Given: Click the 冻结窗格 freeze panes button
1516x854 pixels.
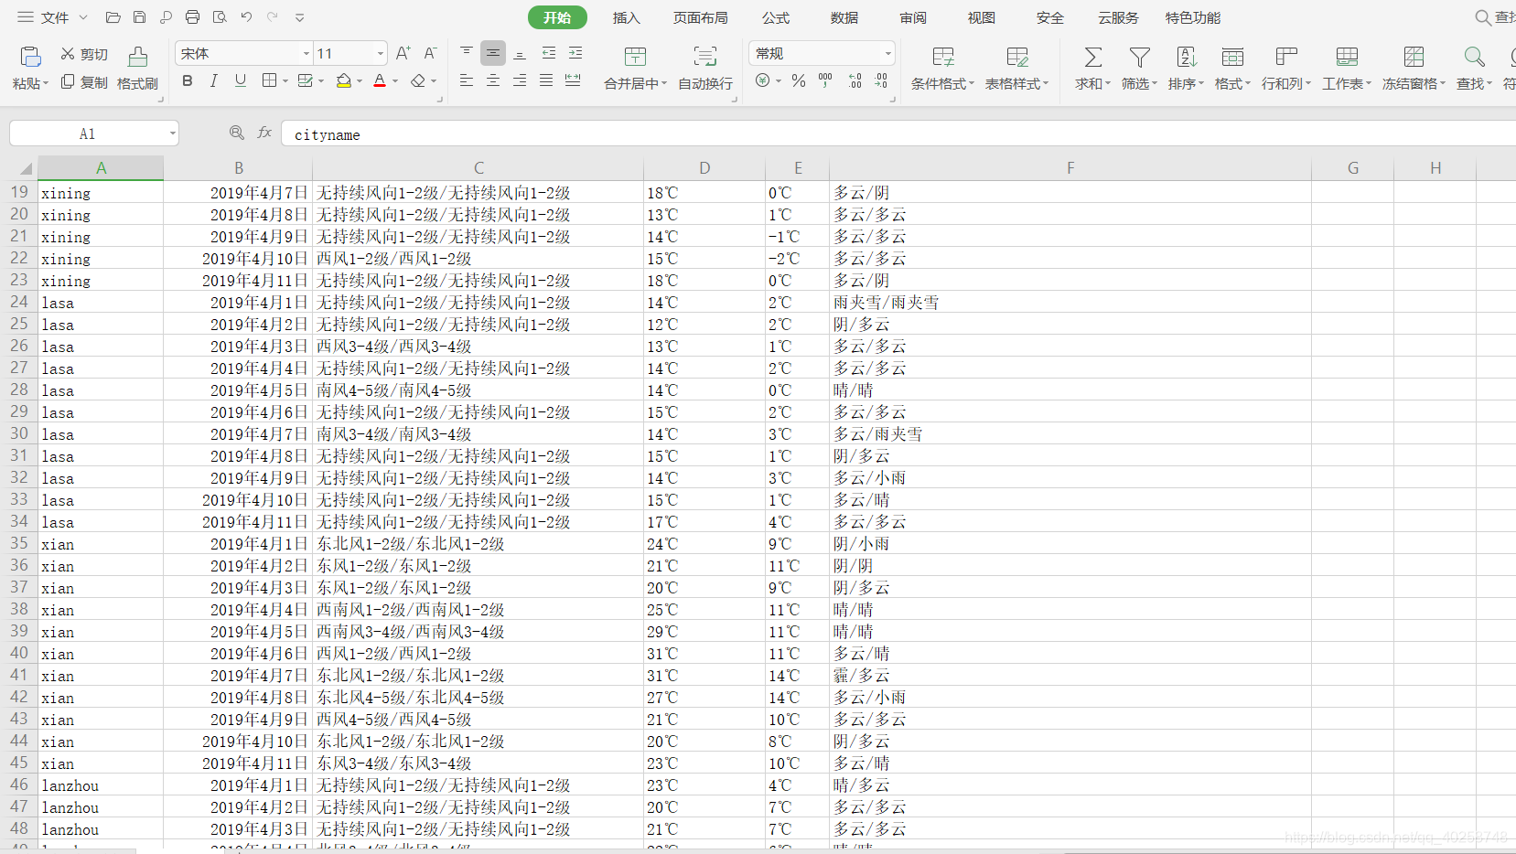Looking at the screenshot, I should pyautogui.click(x=1414, y=69).
